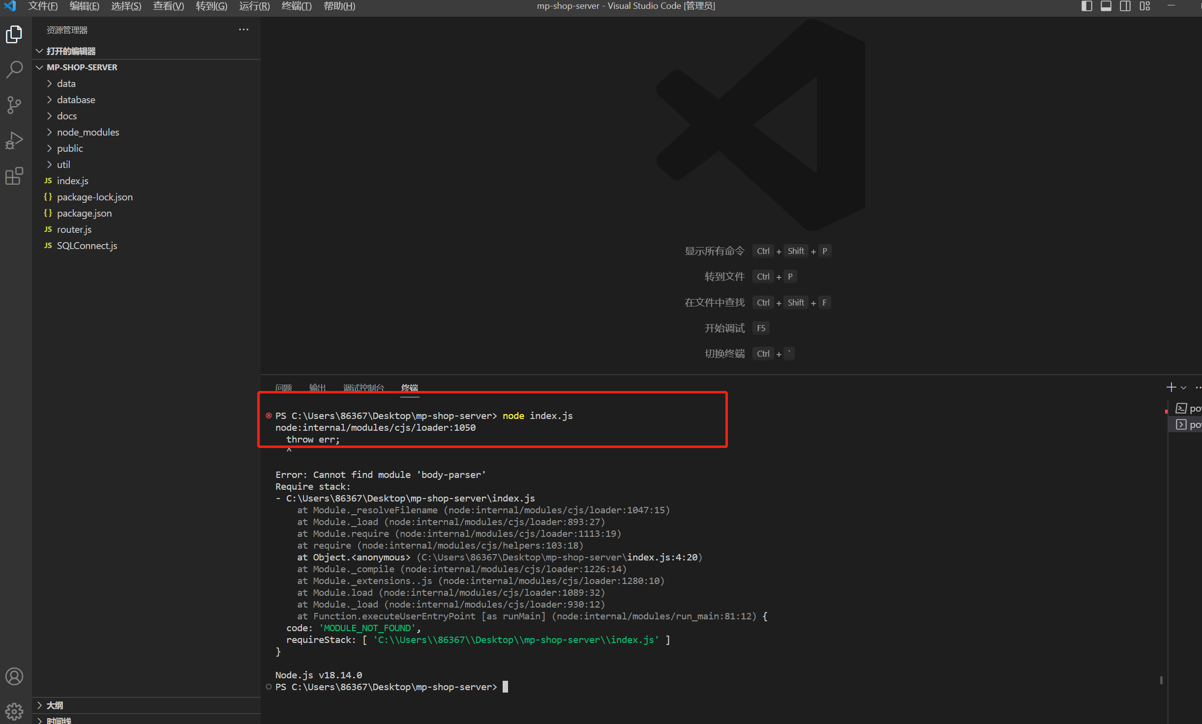Open the customize layout icon
The image size is (1202, 724).
click(1145, 6)
